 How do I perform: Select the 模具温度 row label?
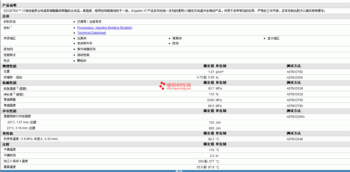click(10, 167)
